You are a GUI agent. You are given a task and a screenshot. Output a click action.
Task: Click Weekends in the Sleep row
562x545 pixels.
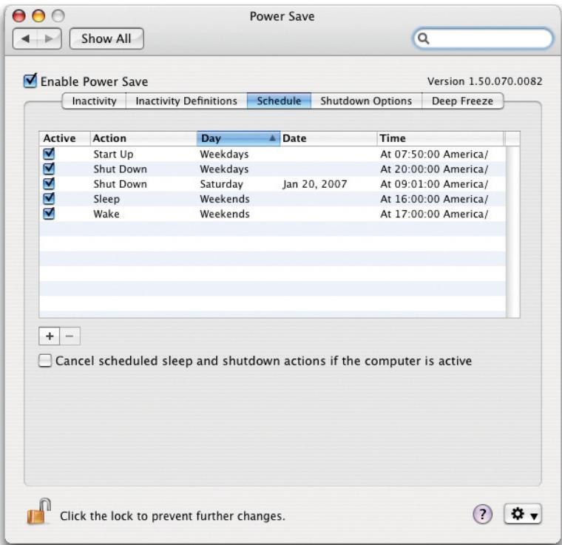[x=224, y=199]
